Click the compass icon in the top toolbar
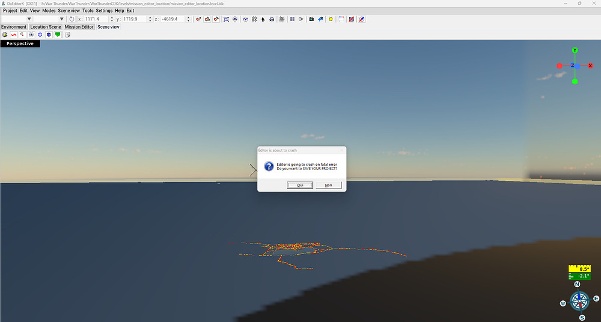Image resolution: width=601 pixels, height=322 pixels. click(x=361, y=19)
